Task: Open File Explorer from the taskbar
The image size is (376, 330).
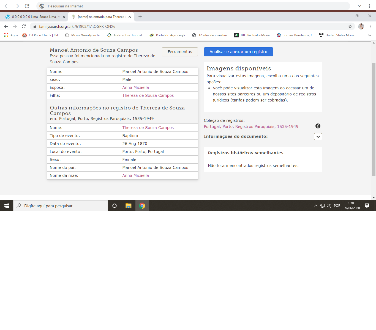Action: click(x=128, y=206)
